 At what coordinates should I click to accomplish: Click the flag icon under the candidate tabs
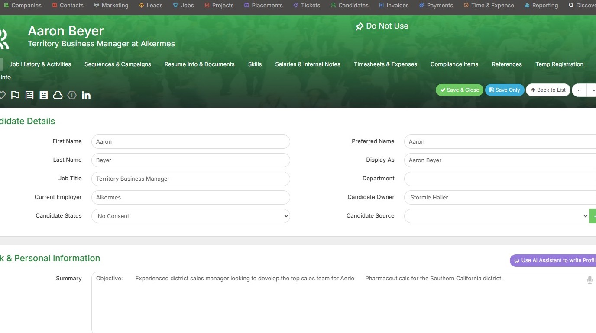(15, 95)
